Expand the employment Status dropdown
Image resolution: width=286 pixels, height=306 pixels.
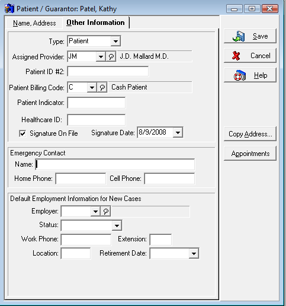[117, 225]
